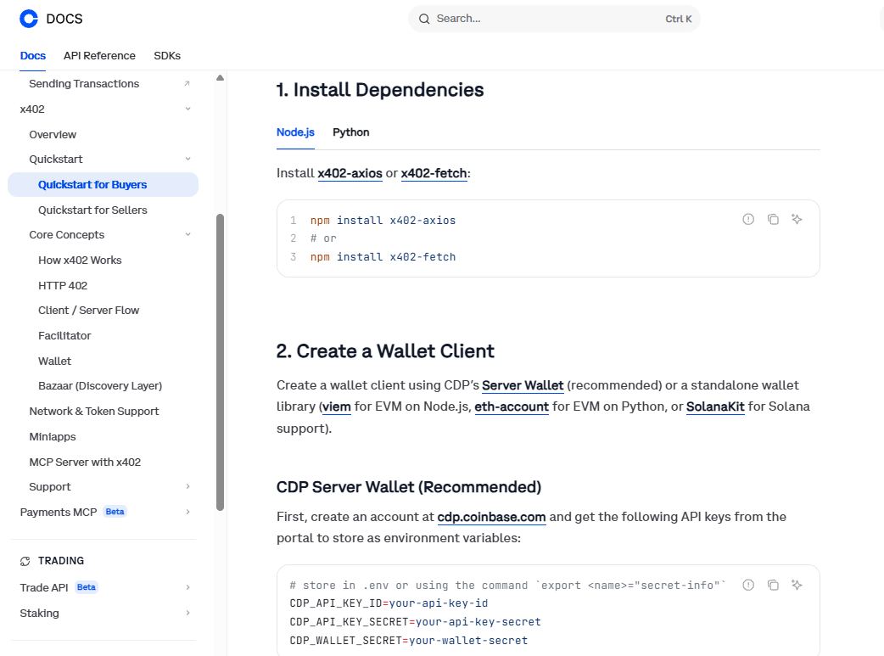Switch to the Python tab

tap(350, 132)
